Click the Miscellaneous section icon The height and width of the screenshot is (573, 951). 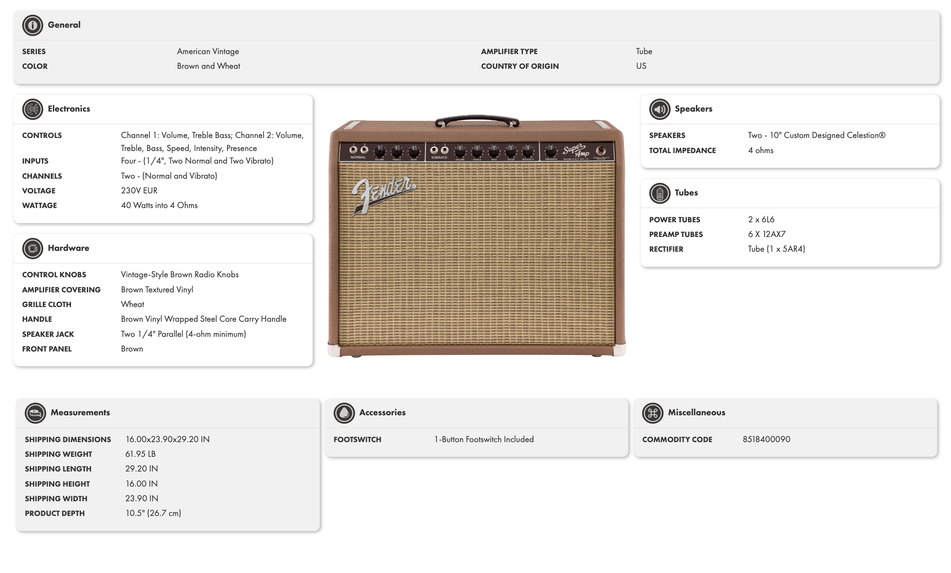click(x=652, y=413)
